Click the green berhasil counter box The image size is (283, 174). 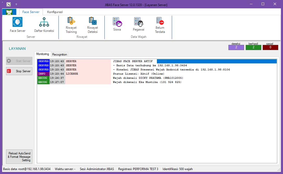coord(253,47)
